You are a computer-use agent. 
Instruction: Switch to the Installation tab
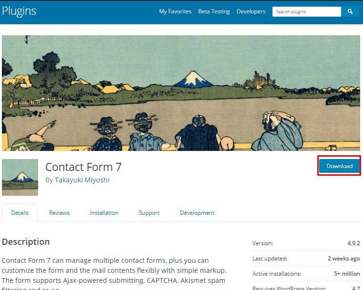coord(104,213)
